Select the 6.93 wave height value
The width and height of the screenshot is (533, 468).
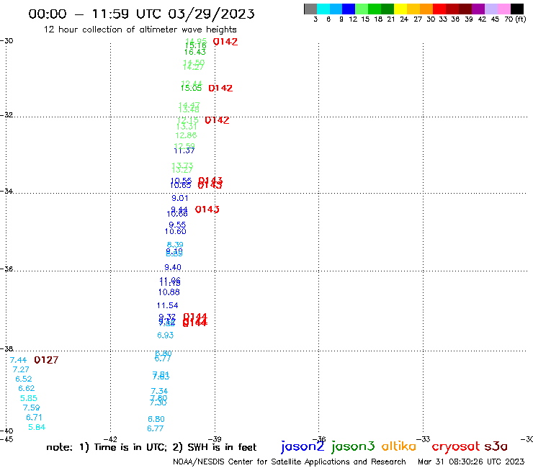tap(165, 336)
